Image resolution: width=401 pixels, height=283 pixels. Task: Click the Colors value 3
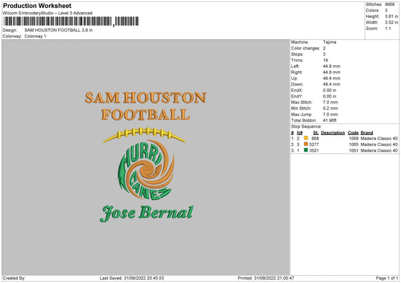click(386, 11)
